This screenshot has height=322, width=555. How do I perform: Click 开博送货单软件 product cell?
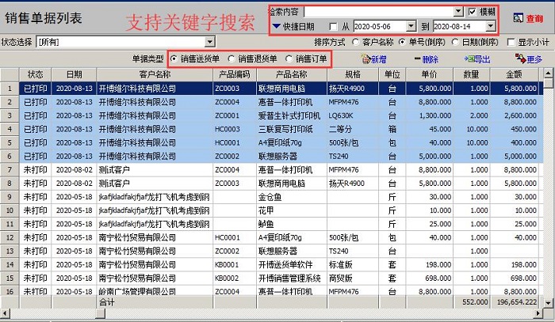tap(285, 265)
